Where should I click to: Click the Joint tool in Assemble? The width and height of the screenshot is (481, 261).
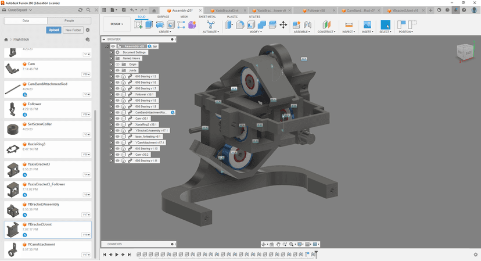307,25
